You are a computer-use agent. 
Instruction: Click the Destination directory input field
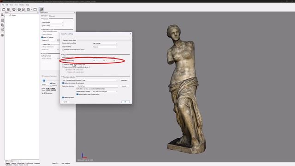[x=97, y=86]
